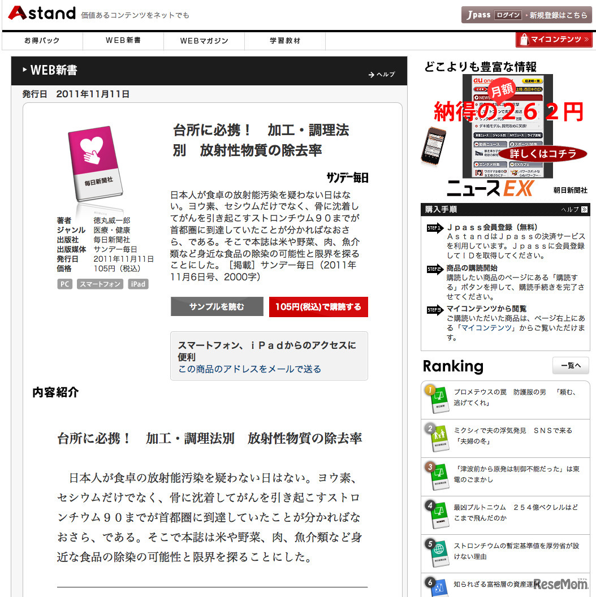This screenshot has height=597, width=596.
Task: Click 105円(税込)で購読する button
Action: [318, 306]
